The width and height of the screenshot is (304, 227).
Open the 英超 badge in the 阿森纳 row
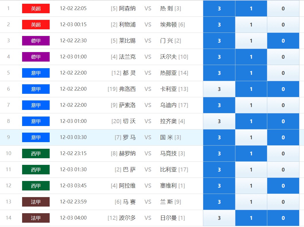(x=36, y=9)
